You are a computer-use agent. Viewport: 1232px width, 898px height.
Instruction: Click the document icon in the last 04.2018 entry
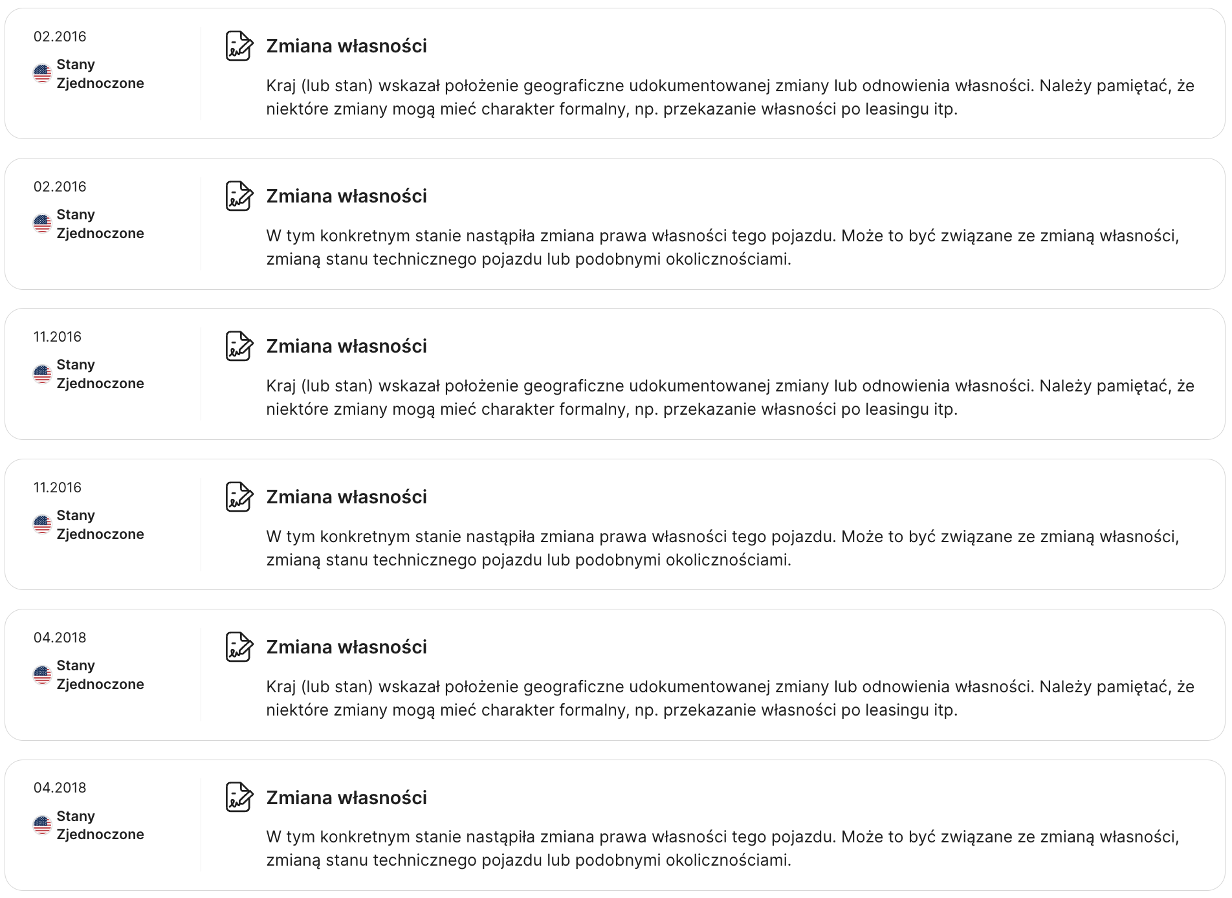(x=239, y=797)
